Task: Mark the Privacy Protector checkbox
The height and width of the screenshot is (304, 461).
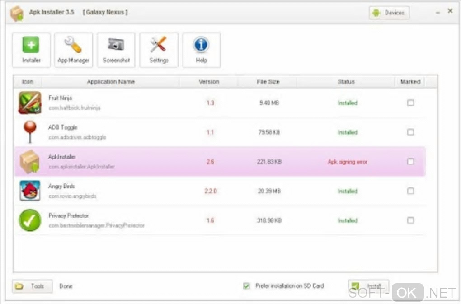Action: (410, 220)
